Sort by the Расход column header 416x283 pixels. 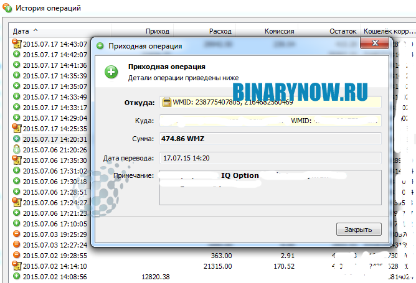205,31
